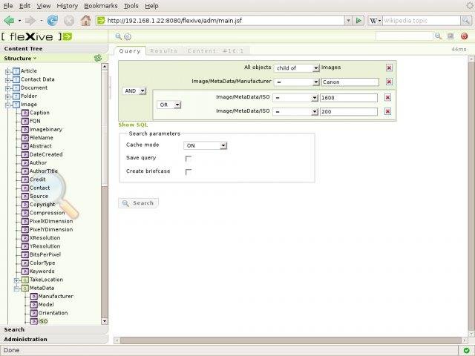Switch to the Results tab
Image resolution: width=475 pixels, height=356 pixels.
[x=163, y=51]
